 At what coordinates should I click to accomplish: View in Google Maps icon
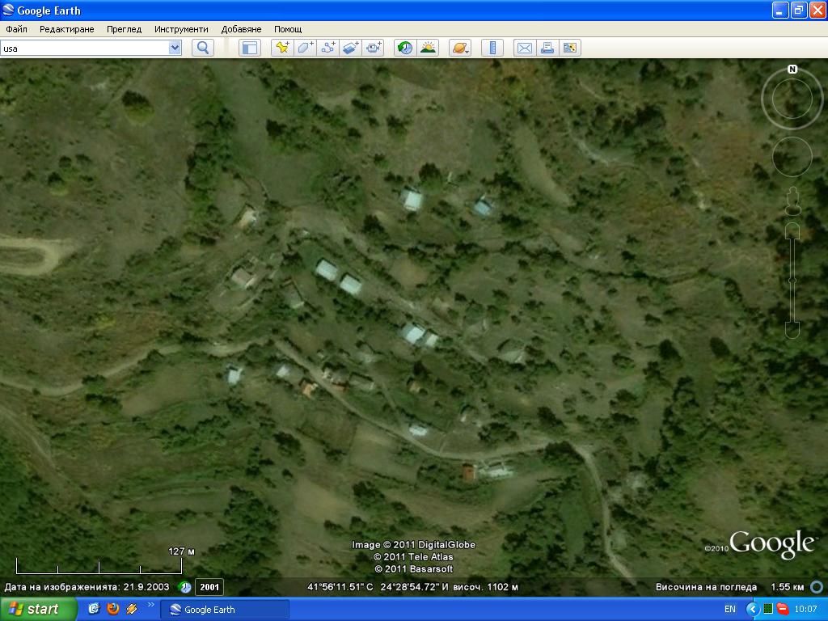[x=570, y=48]
